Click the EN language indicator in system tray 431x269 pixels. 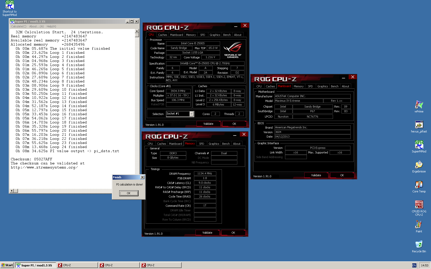[x=414, y=265]
